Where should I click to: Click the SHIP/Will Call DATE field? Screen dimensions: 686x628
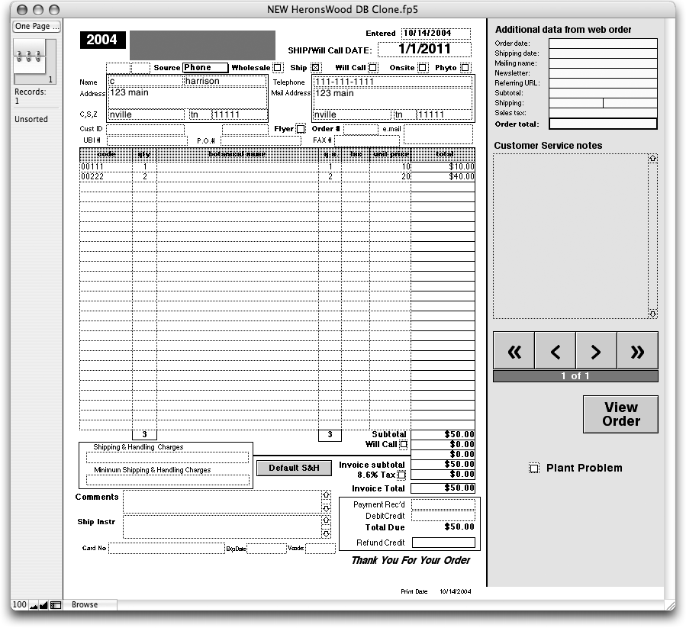click(x=424, y=49)
